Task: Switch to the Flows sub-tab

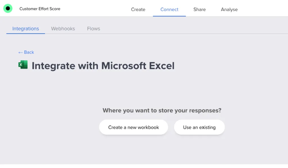Action: 93,29
